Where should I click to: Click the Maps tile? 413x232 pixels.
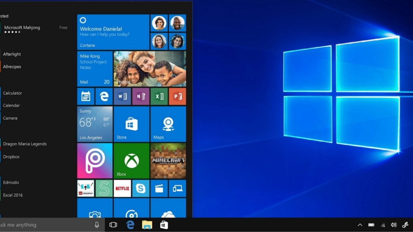[x=168, y=124]
